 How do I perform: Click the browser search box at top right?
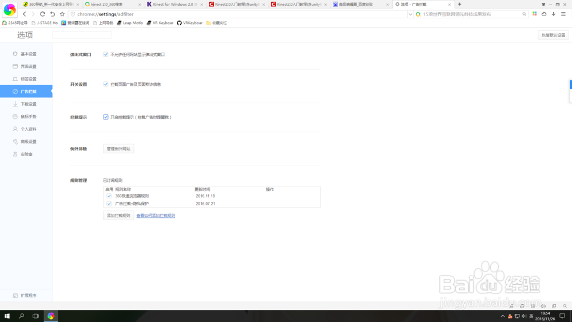coord(471,14)
